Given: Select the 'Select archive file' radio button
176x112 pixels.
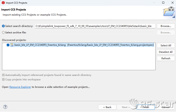Looking at the screenshot, I should tap(3, 32).
